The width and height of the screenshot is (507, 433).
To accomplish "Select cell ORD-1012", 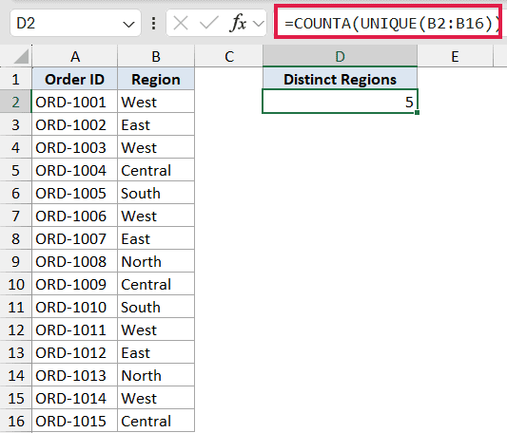I will click(x=75, y=352).
